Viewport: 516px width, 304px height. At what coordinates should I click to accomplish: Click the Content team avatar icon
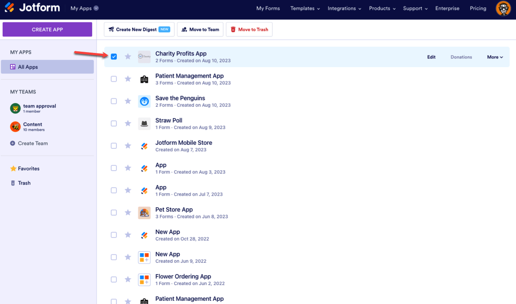(x=15, y=127)
